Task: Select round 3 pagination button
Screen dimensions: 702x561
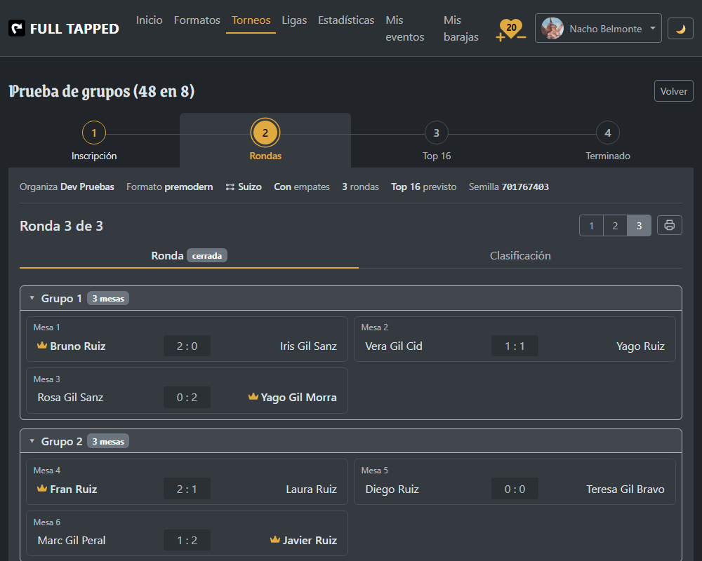Action: [639, 226]
